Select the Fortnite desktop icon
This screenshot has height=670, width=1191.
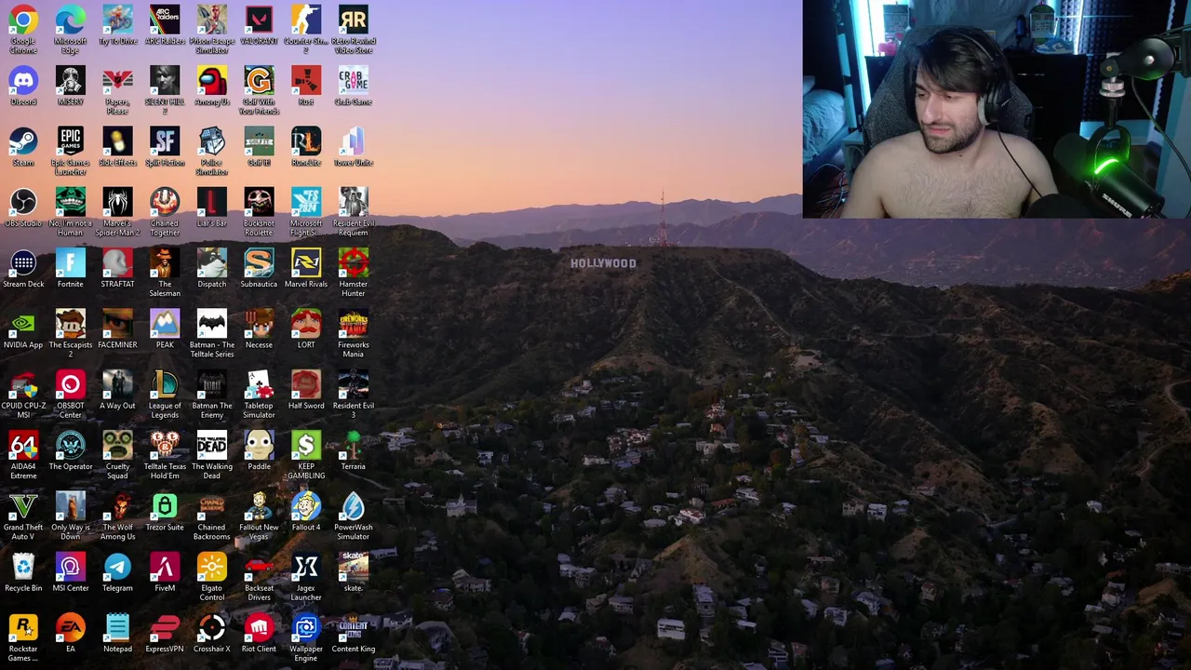pos(71,268)
